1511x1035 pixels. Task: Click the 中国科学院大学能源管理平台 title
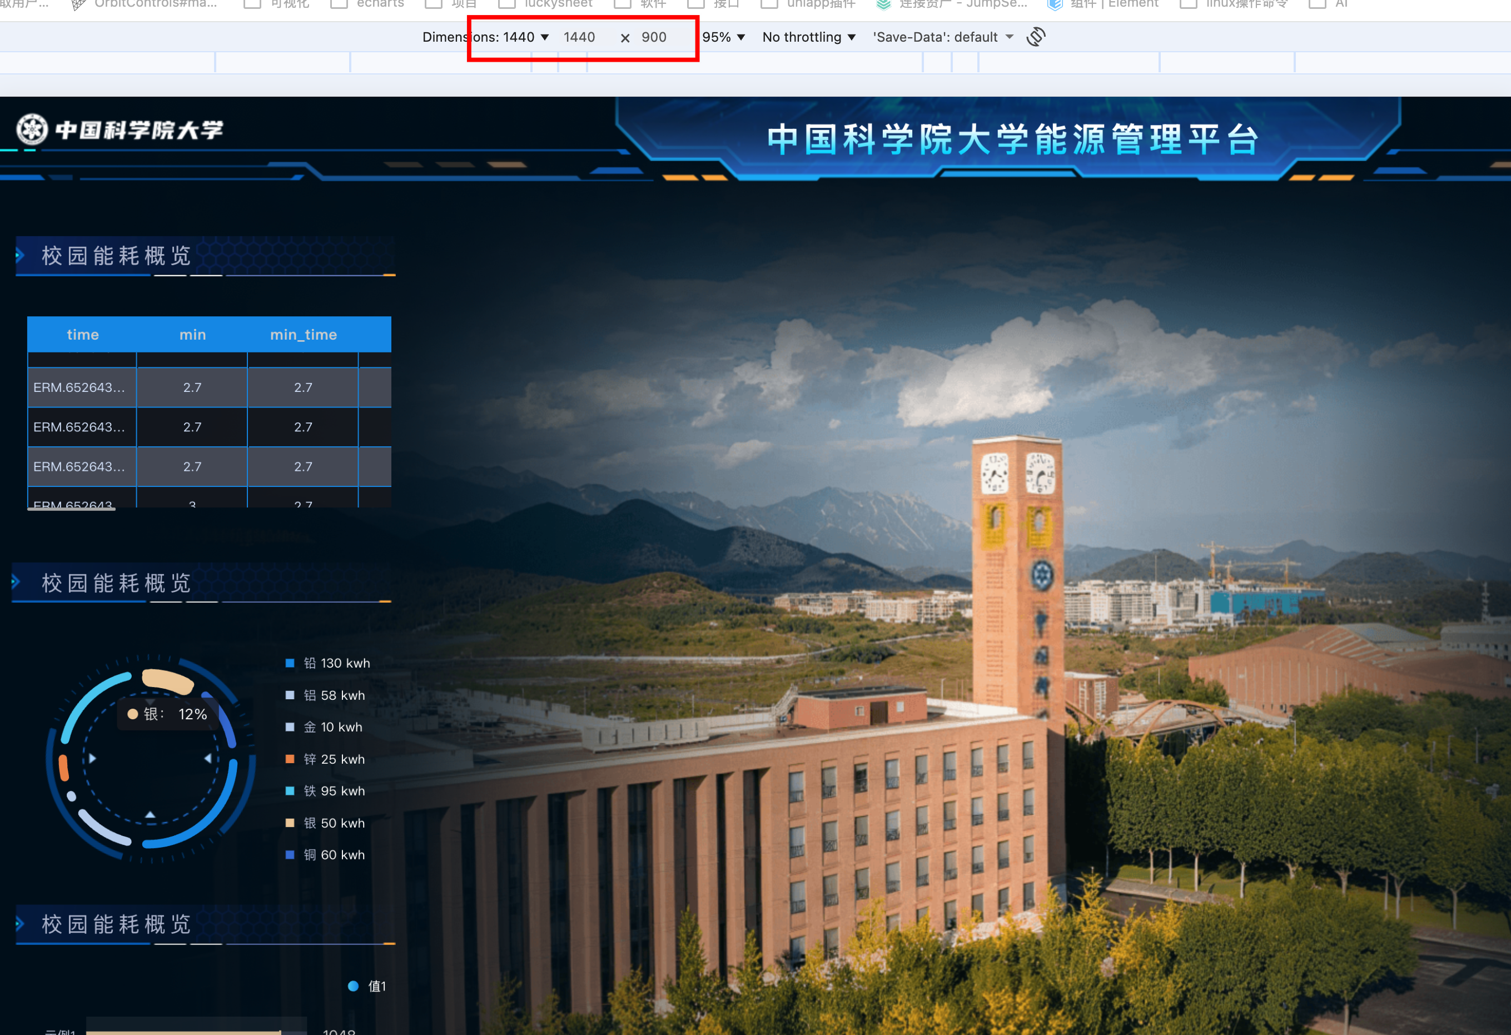pos(1012,139)
